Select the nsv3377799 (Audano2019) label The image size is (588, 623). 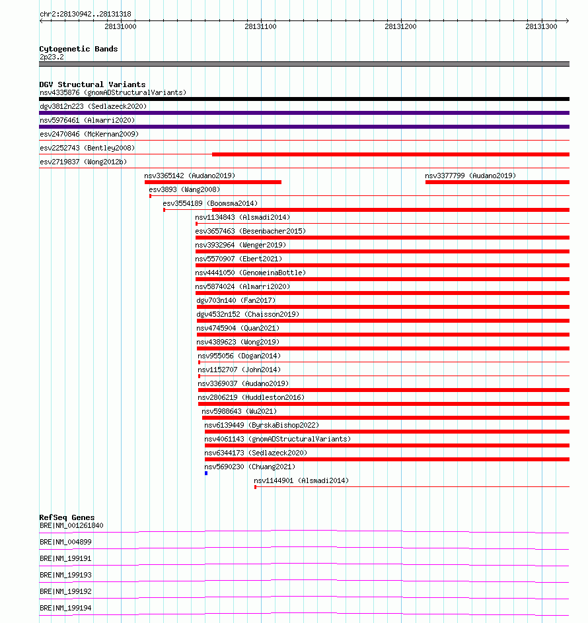470,176
